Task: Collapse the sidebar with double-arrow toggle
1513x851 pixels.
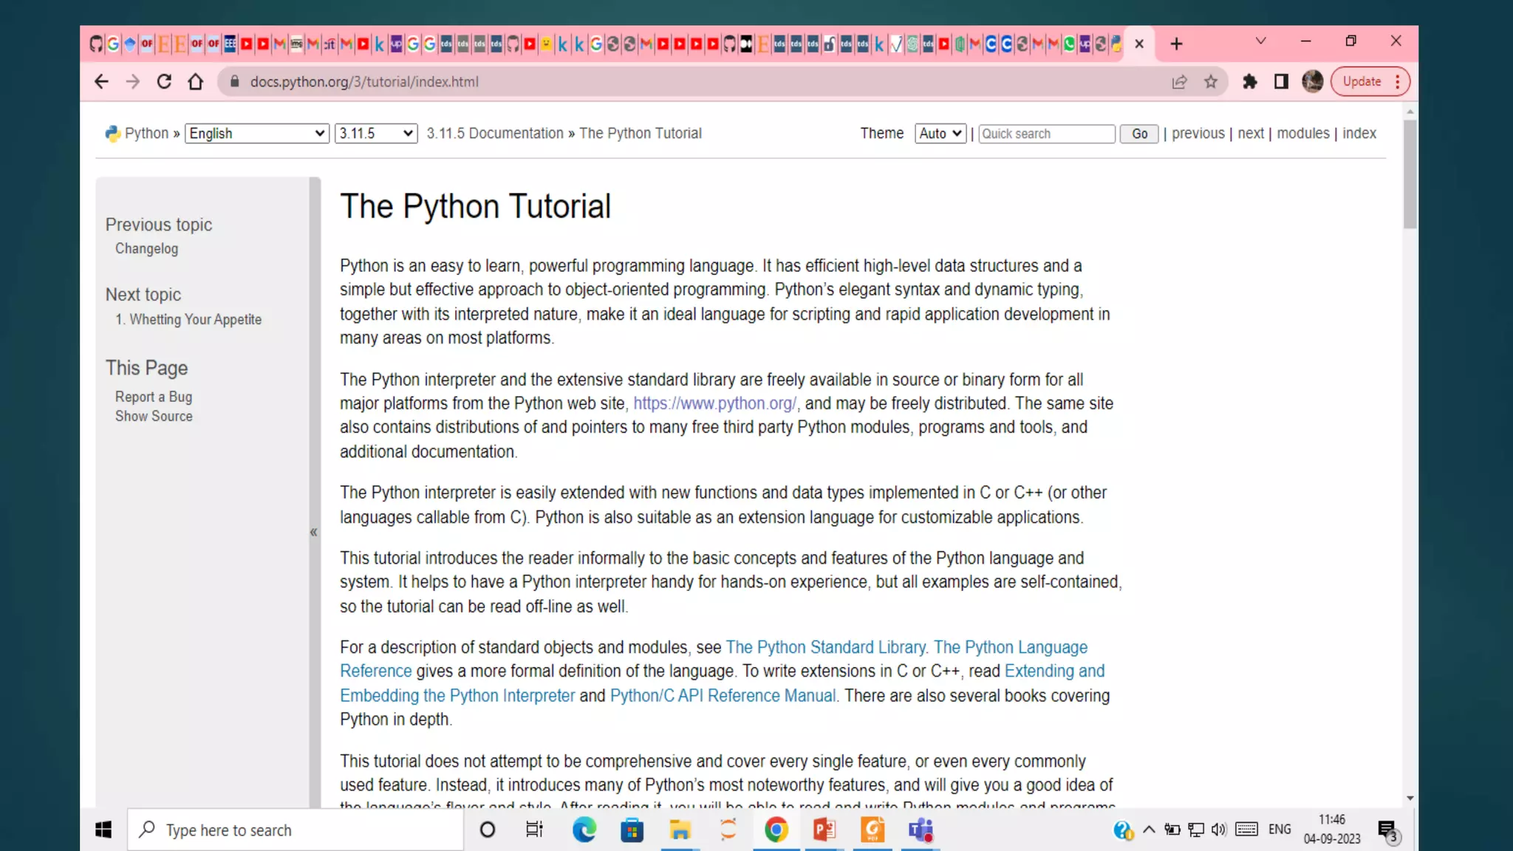Action: pos(314,532)
